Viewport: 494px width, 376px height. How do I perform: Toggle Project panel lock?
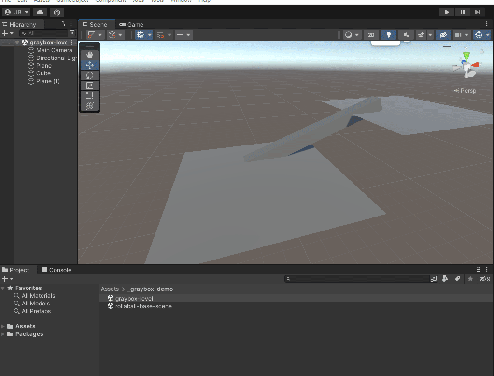(x=478, y=269)
